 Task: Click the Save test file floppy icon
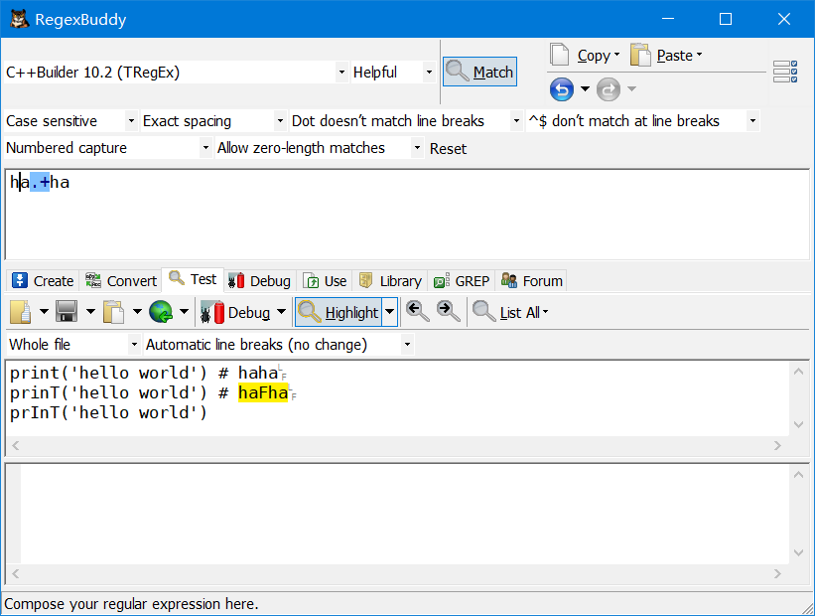point(67,312)
